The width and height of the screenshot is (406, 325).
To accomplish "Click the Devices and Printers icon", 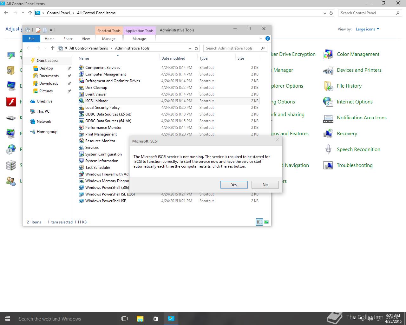I will pos(328,70).
